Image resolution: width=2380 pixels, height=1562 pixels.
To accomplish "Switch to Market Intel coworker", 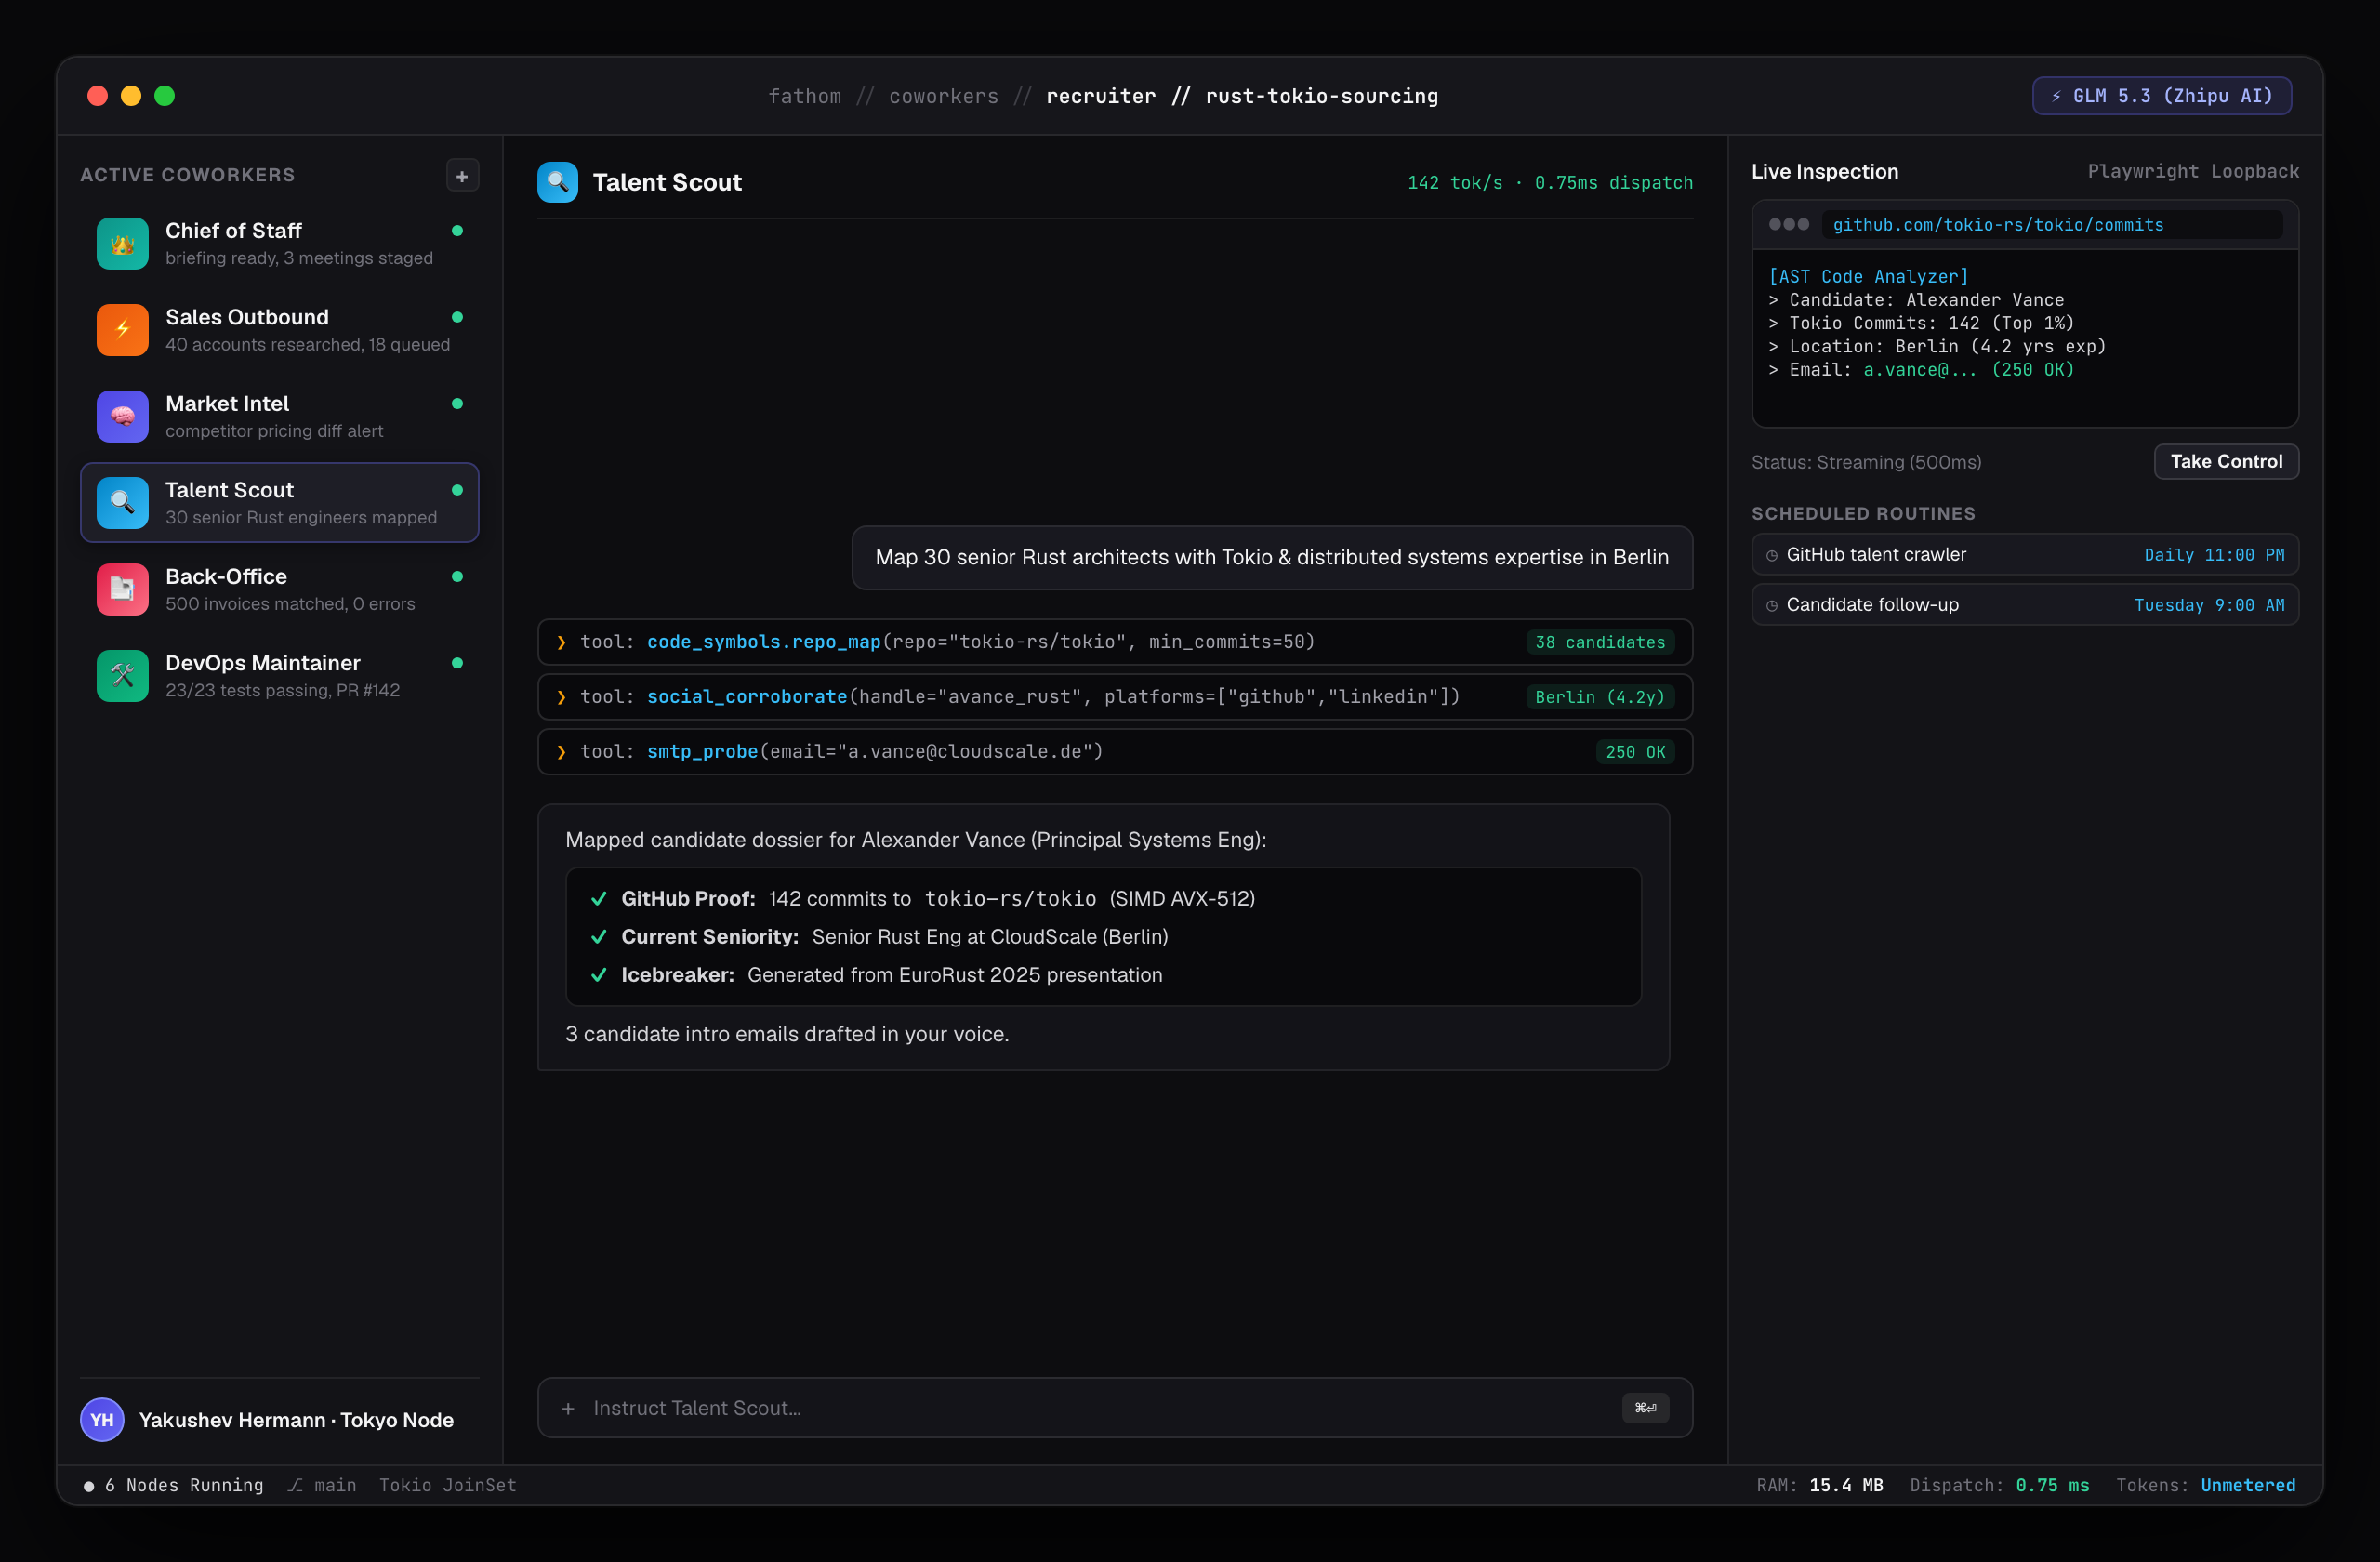I will (x=279, y=416).
